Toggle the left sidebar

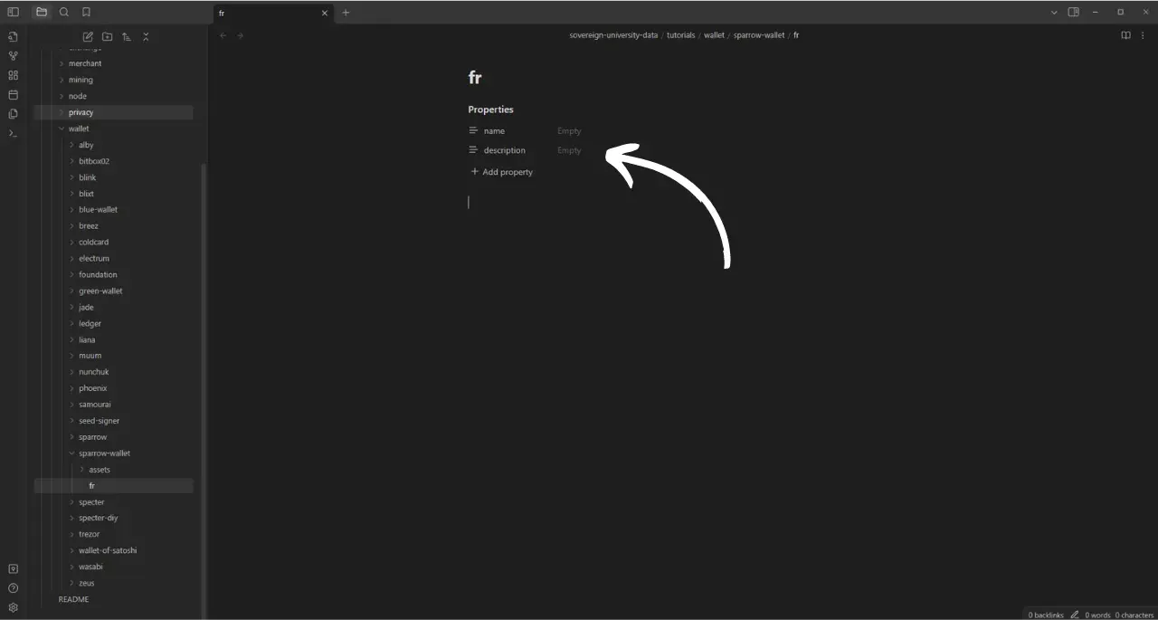point(13,12)
